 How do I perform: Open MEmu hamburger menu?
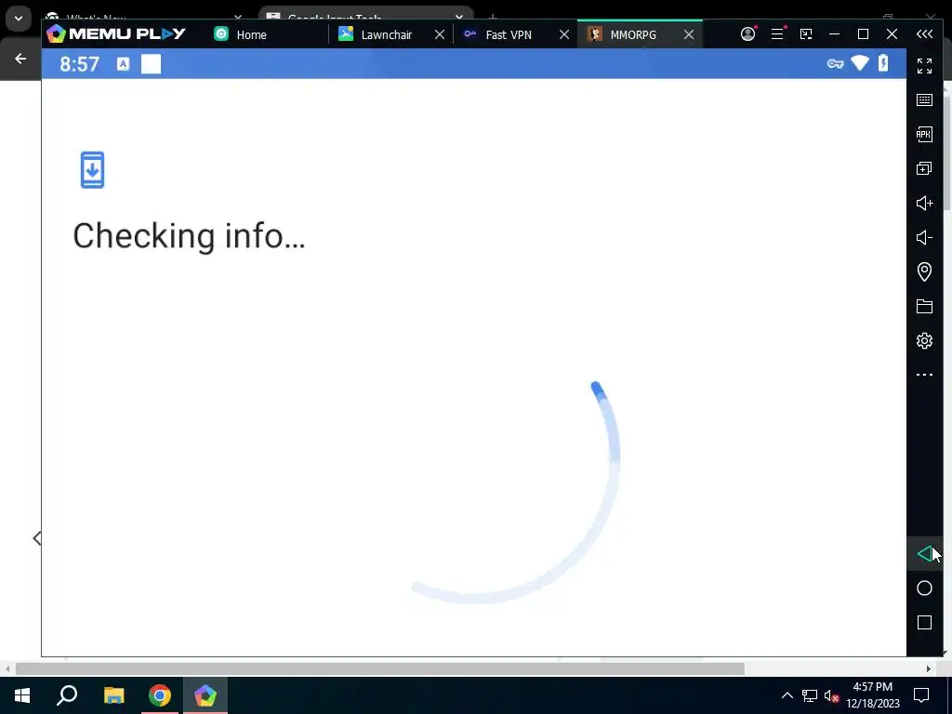click(777, 34)
